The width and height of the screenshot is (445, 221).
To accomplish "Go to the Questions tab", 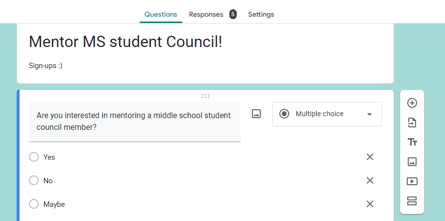I will [x=161, y=14].
